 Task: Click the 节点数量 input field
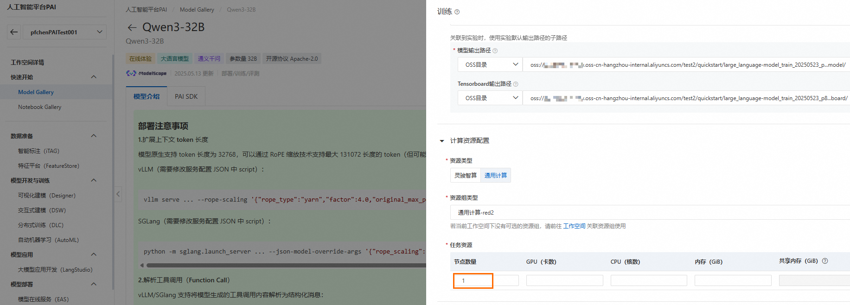point(486,280)
